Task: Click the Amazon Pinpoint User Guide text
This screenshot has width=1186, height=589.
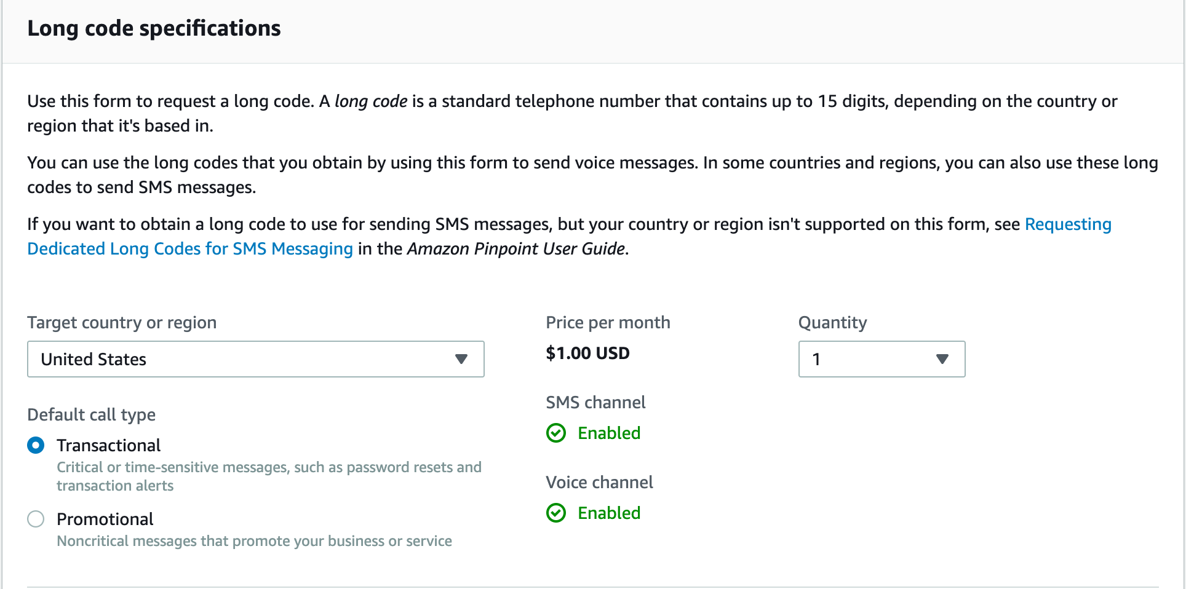Action: [516, 248]
